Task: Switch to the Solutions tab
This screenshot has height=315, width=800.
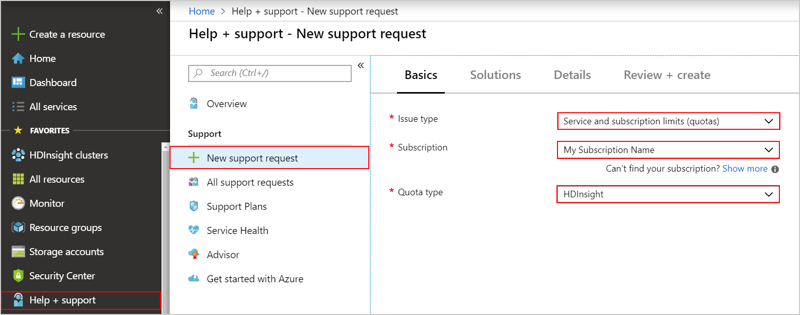Action: pos(496,75)
